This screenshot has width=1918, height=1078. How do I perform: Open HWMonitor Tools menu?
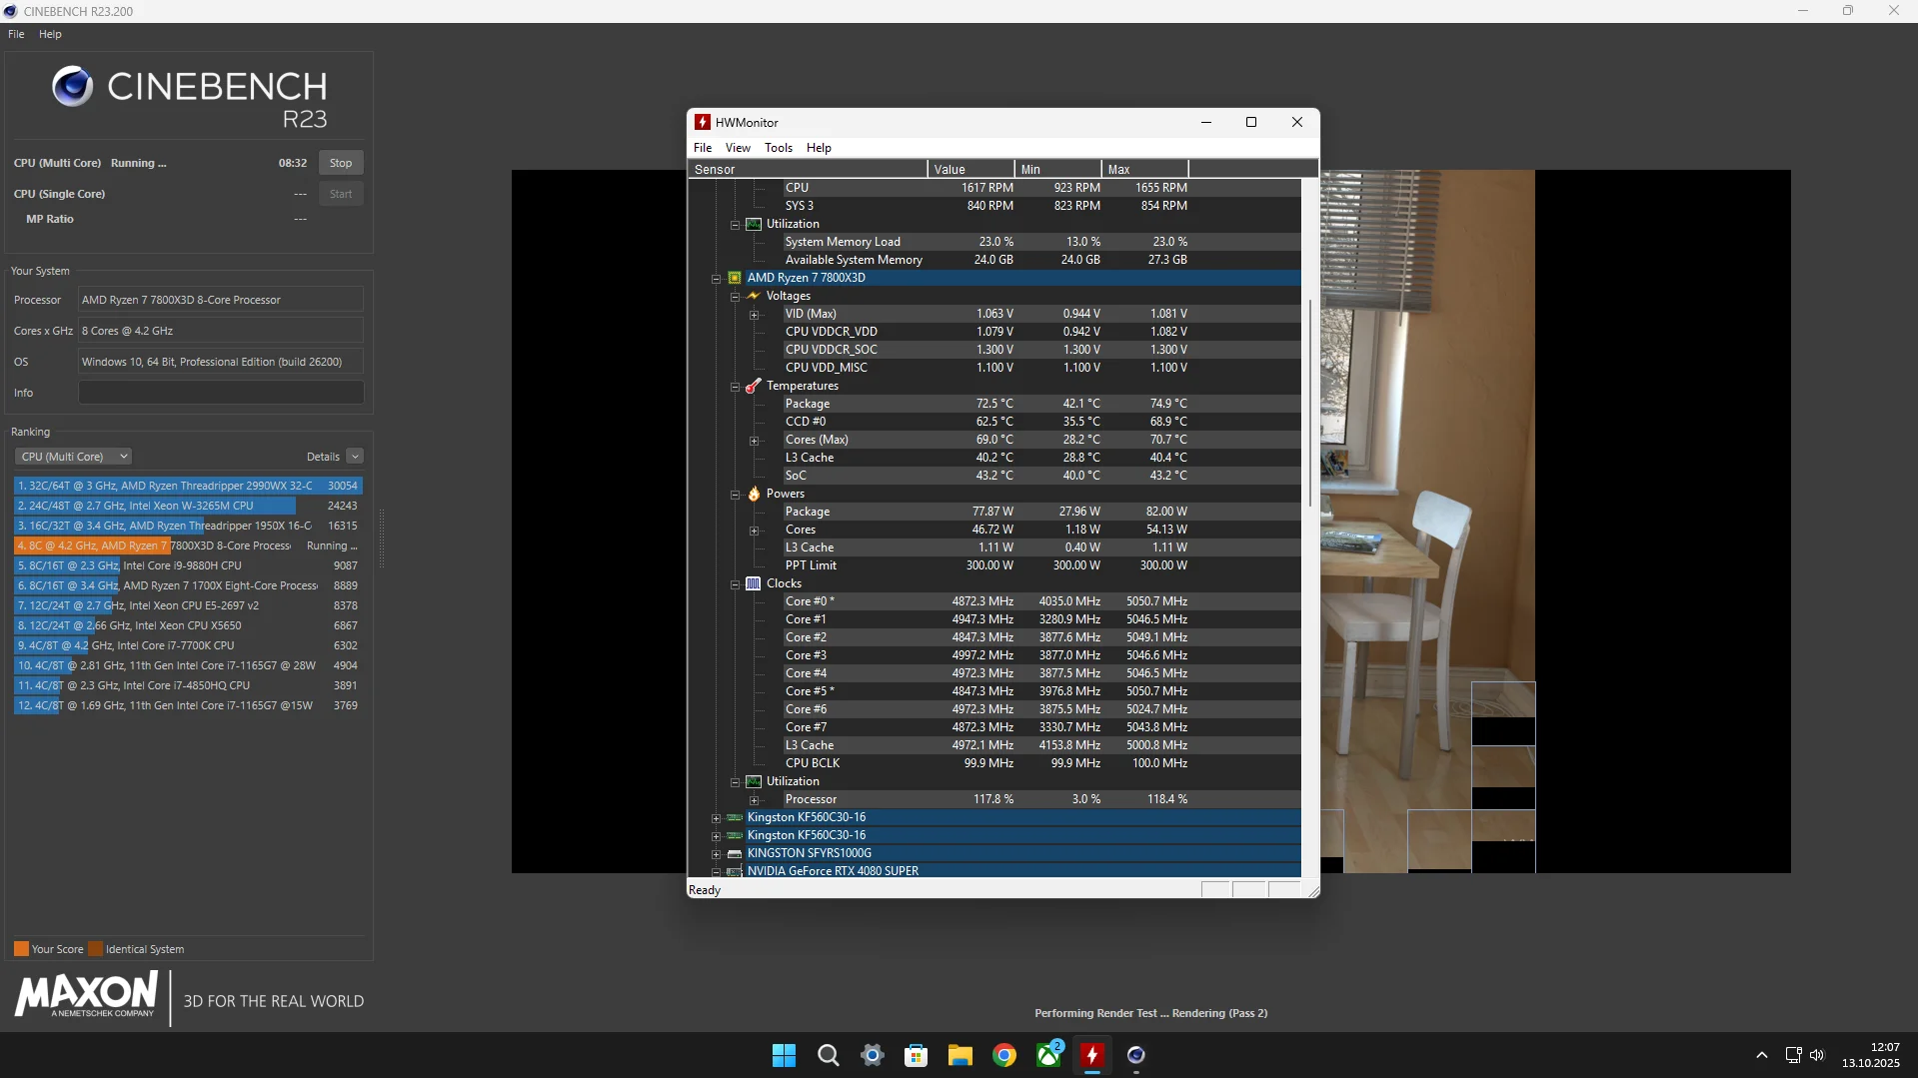[x=779, y=148]
